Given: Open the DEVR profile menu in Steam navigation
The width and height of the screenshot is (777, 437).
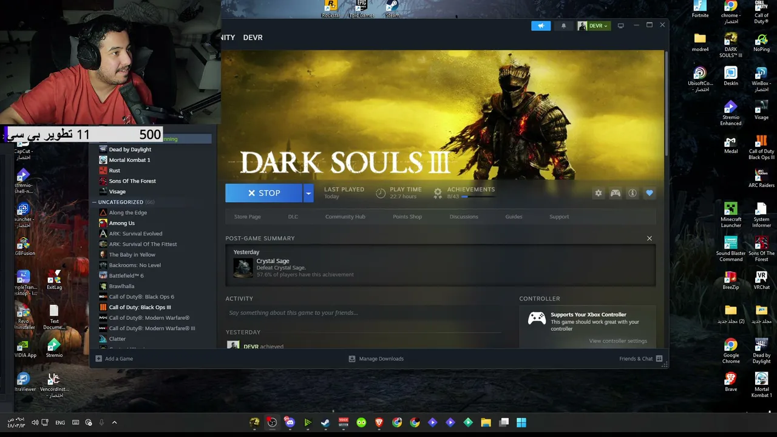Looking at the screenshot, I should coord(253,38).
